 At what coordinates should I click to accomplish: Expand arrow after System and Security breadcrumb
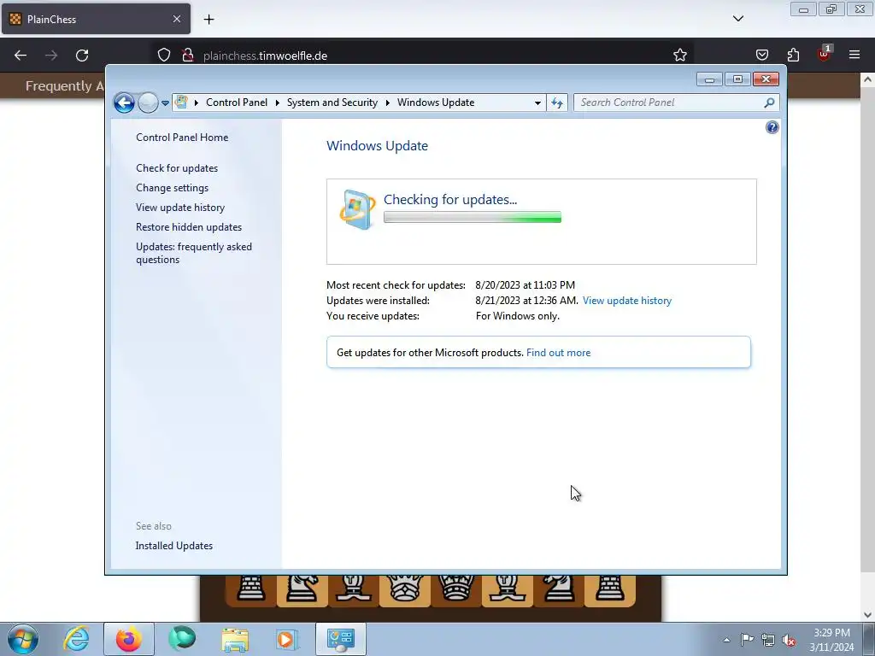pos(387,102)
